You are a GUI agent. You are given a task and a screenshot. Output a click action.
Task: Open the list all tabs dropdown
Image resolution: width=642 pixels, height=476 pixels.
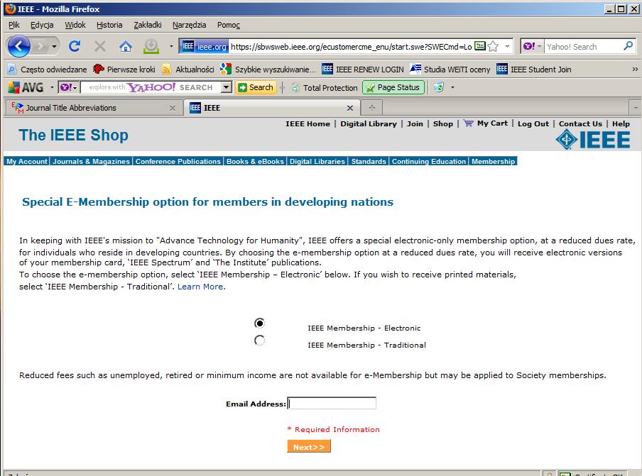click(635, 108)
